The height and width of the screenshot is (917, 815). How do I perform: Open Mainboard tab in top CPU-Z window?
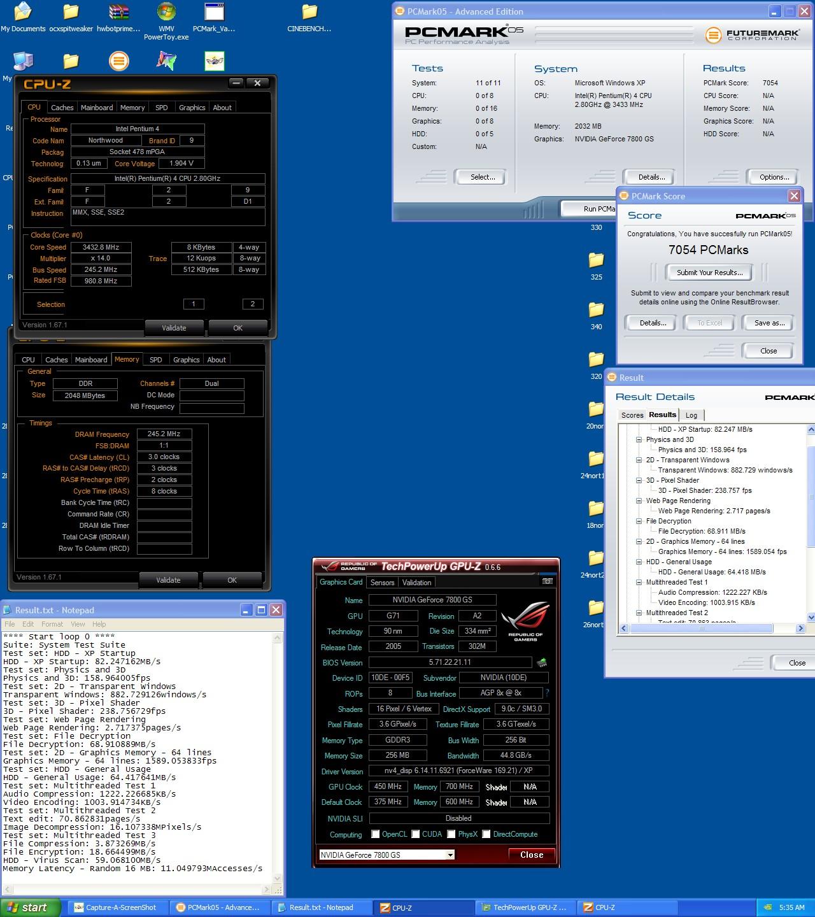pos(97,108)
